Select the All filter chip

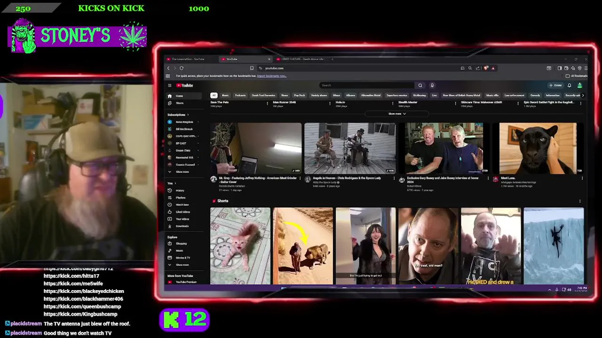[214, 95]
